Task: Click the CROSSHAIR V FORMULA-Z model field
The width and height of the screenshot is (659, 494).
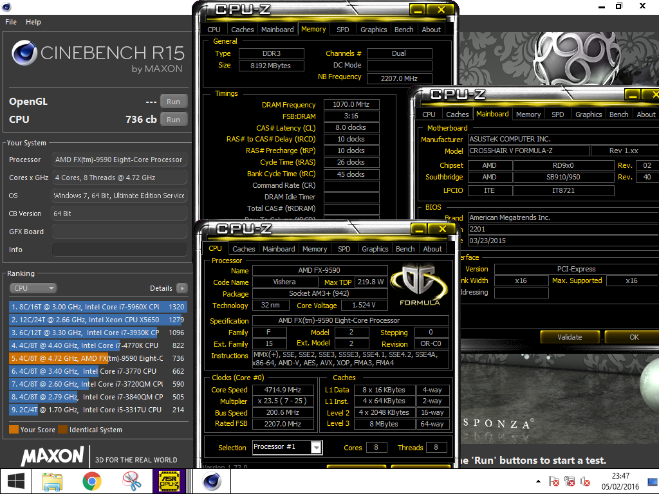Action: coord(529,151)
